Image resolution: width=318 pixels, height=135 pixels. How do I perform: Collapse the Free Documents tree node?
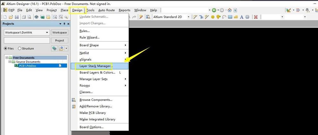tap(7, 58)
